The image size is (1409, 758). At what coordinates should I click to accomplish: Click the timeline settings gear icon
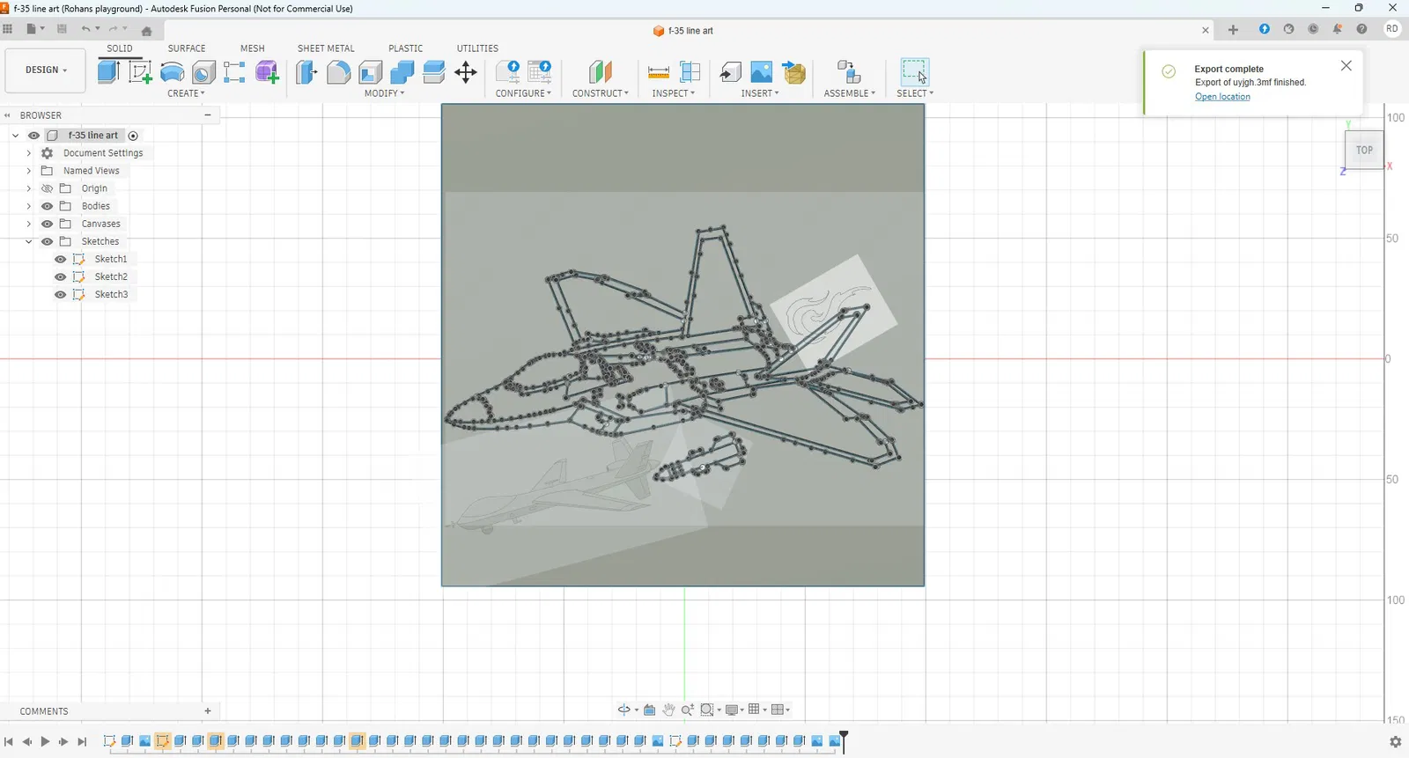1395,742
